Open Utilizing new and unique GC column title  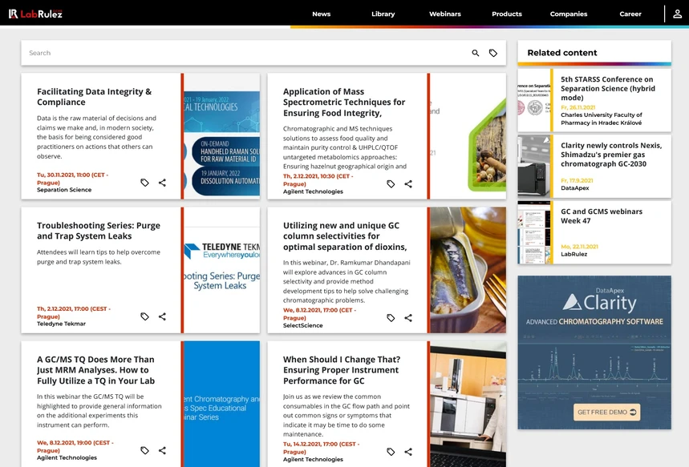coord(345,236)
